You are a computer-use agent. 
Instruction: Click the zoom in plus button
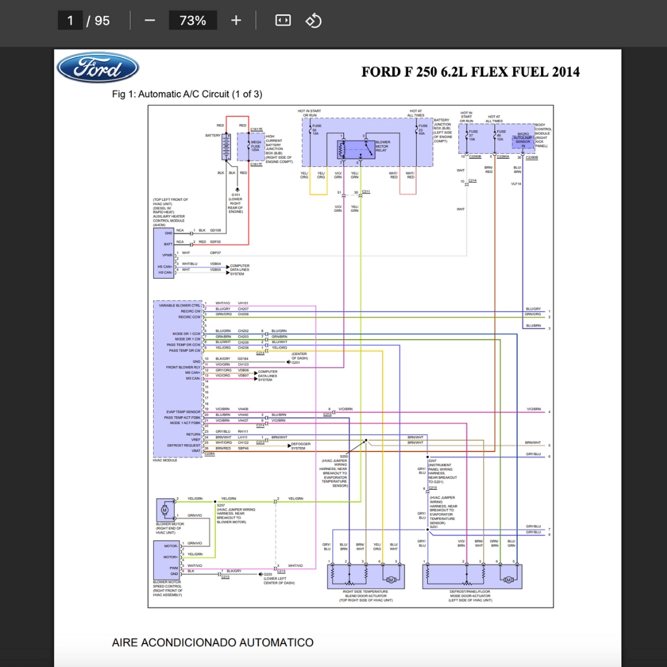point(236,20)
